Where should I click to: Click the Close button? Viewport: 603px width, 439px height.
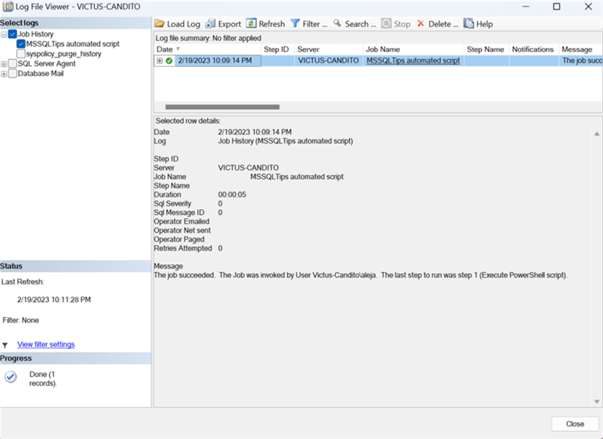(x=575, y=424)
